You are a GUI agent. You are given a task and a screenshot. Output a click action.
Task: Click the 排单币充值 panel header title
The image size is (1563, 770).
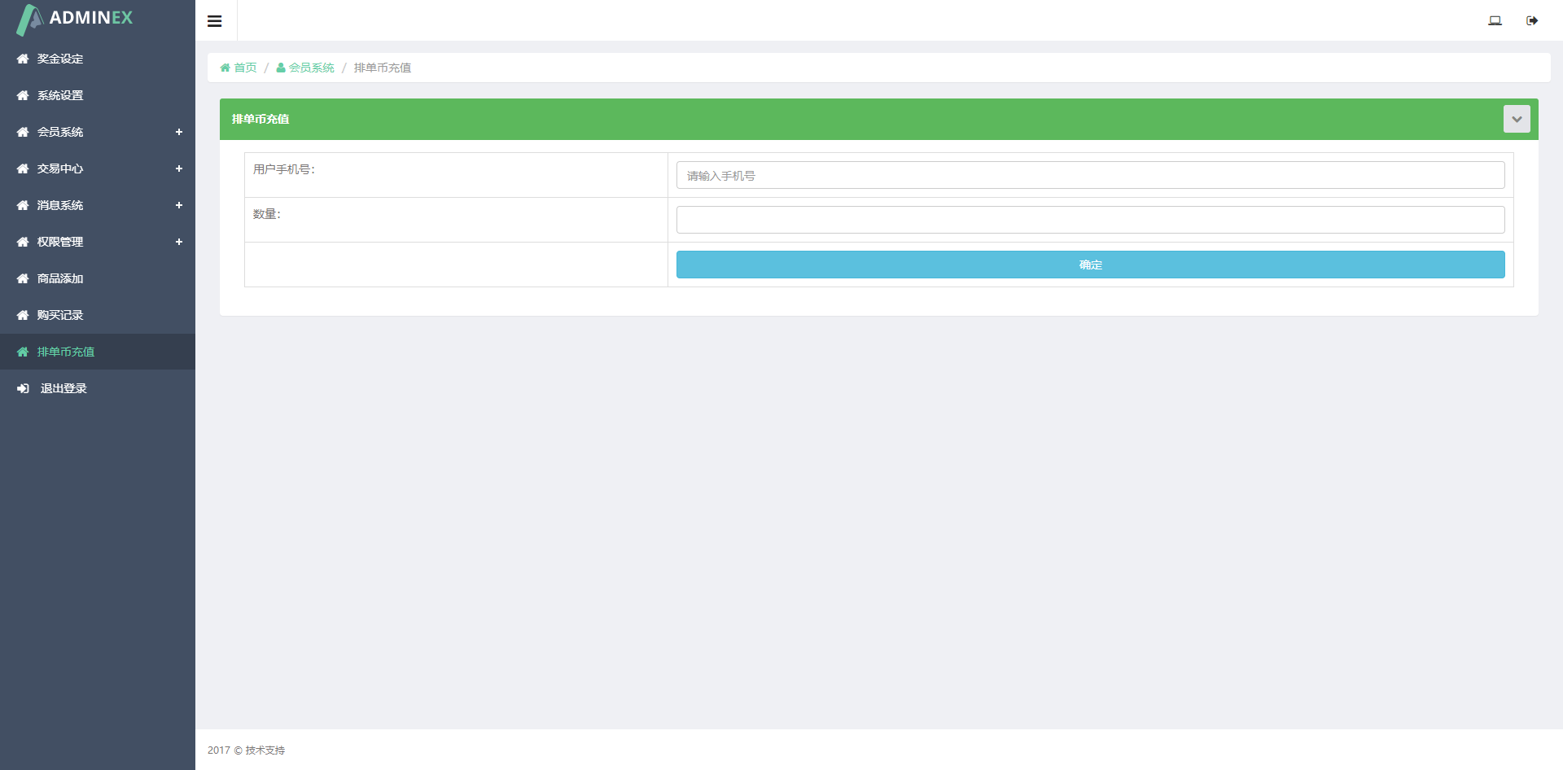tap(260, 119)
